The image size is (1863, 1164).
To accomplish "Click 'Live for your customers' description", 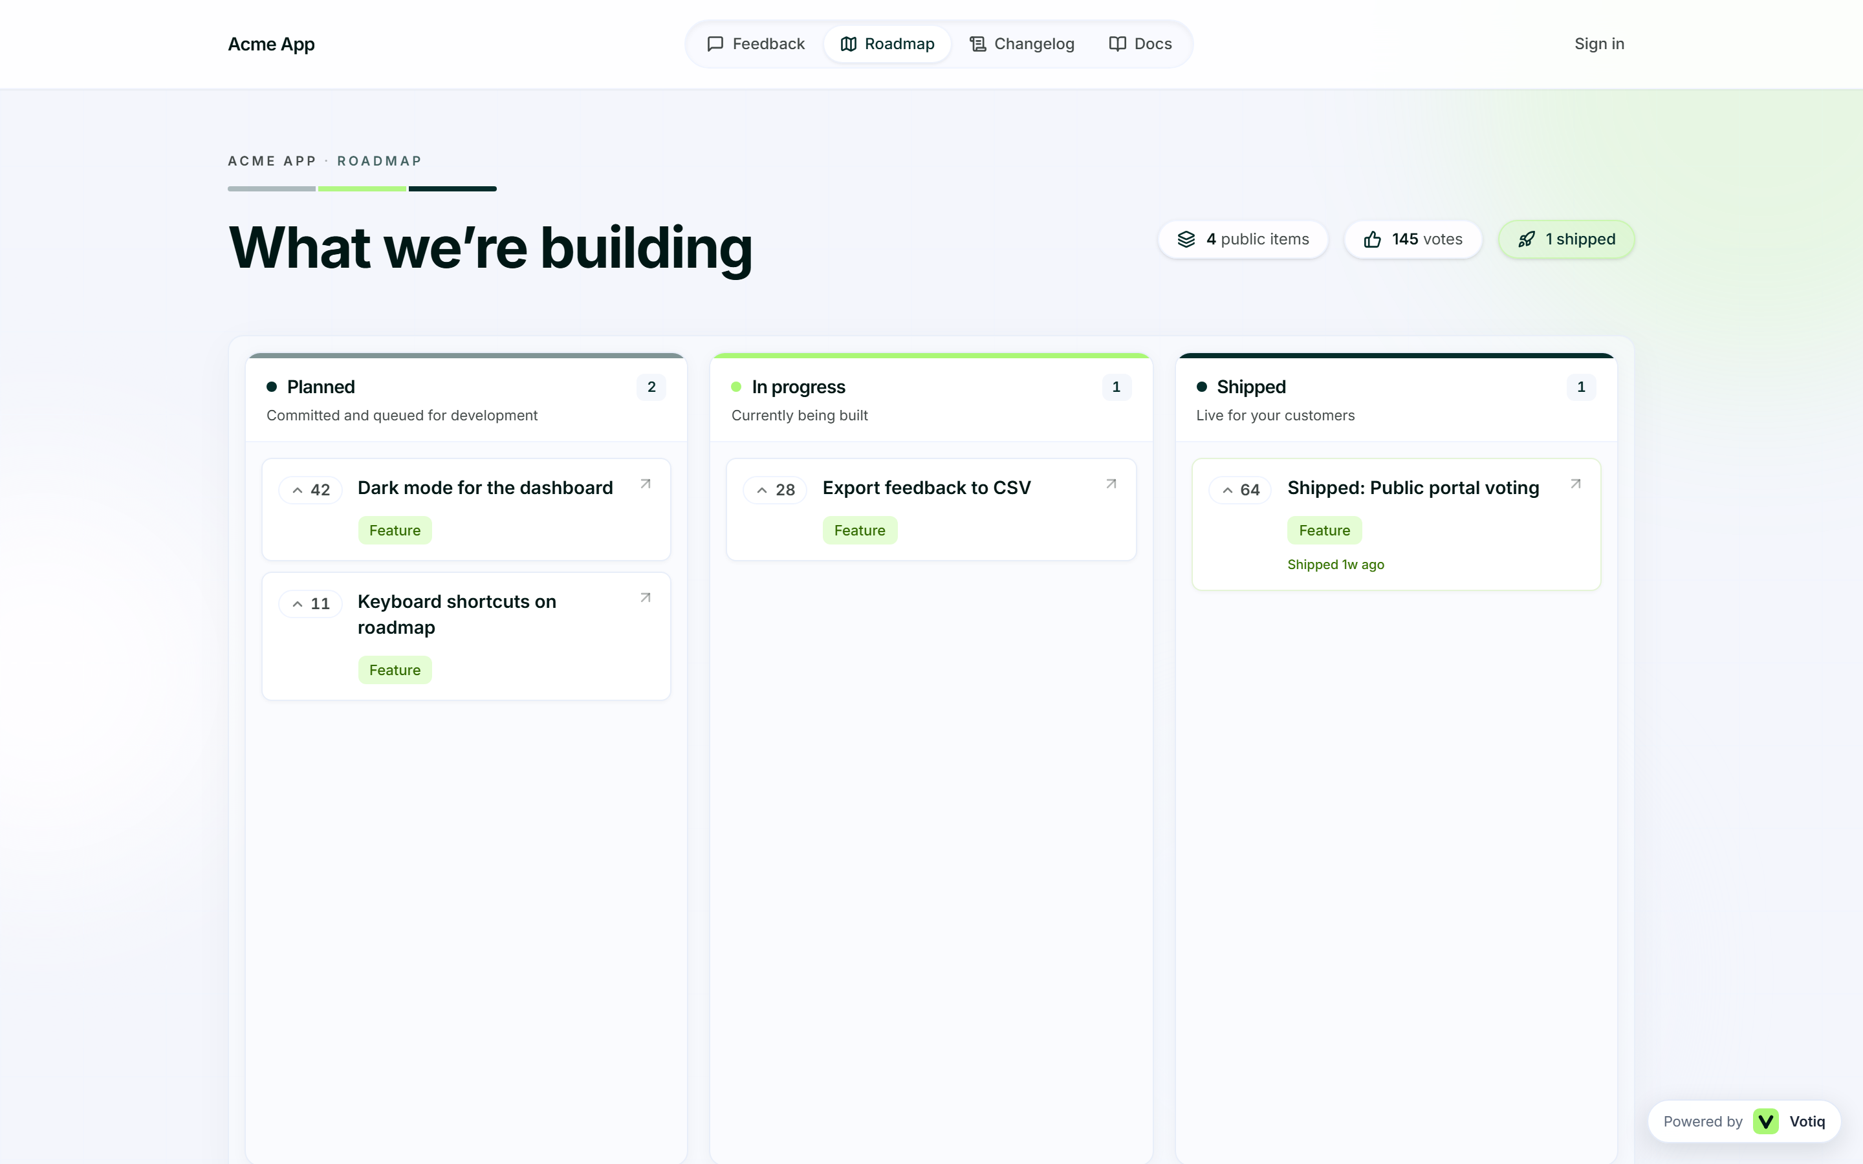I will pyautogui.click(x=1275, y=416).
